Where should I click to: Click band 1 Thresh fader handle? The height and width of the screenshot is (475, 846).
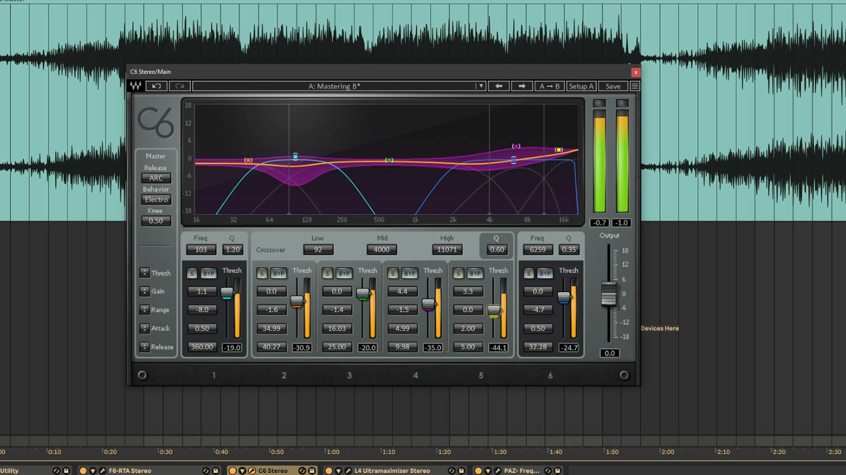tap(227, 293)
